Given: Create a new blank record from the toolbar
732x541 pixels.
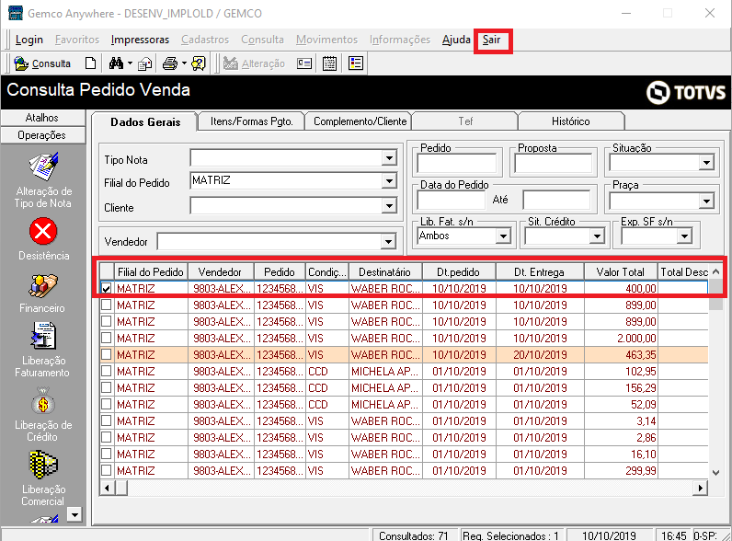Looking at the screenshot, I should pos(90,63).
